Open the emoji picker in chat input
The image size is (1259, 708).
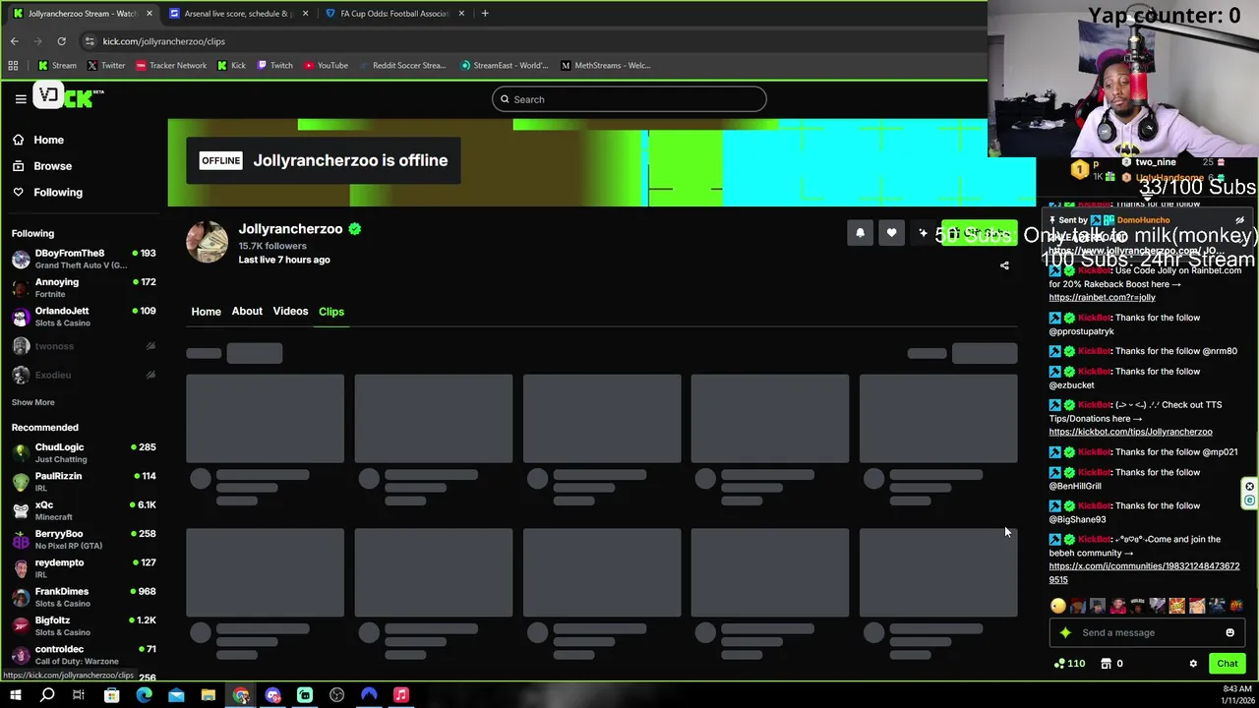(x=1229, y=633)
